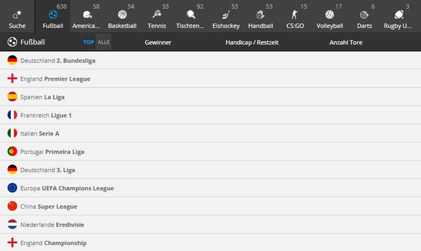Expand Frankreich Ligue 1 row

click(210, 115)
